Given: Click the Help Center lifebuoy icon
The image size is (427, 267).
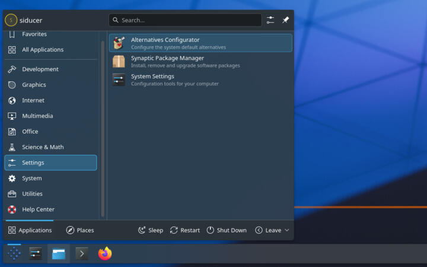Looking at the screenshot, I should coord(12,209).
